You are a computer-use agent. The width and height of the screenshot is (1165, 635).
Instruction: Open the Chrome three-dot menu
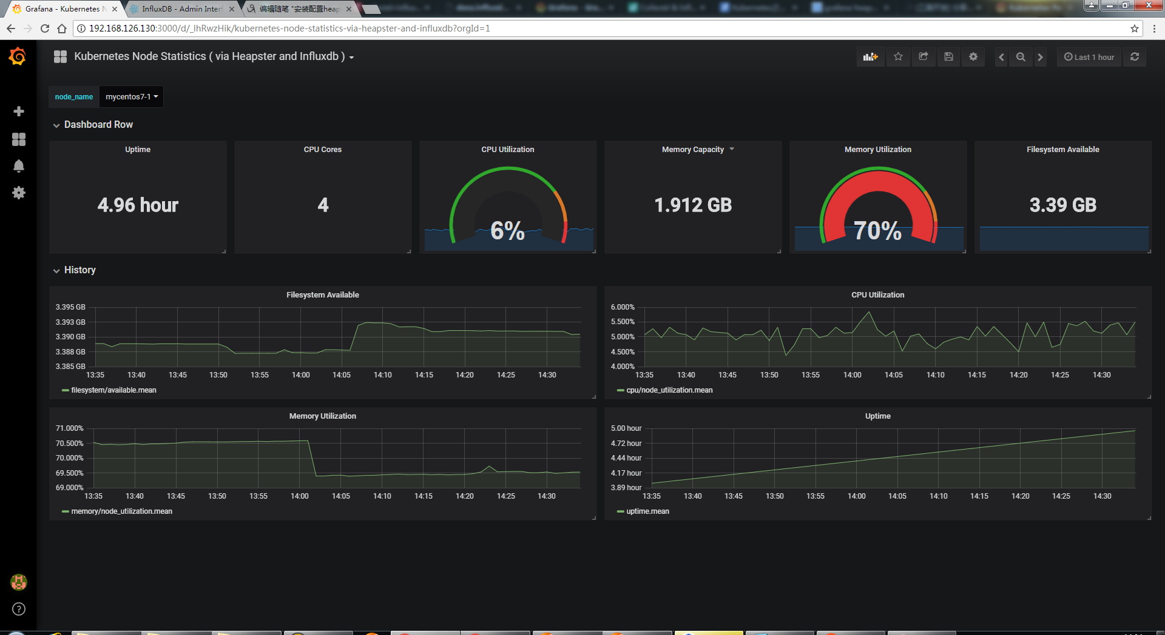(1154, 28)
